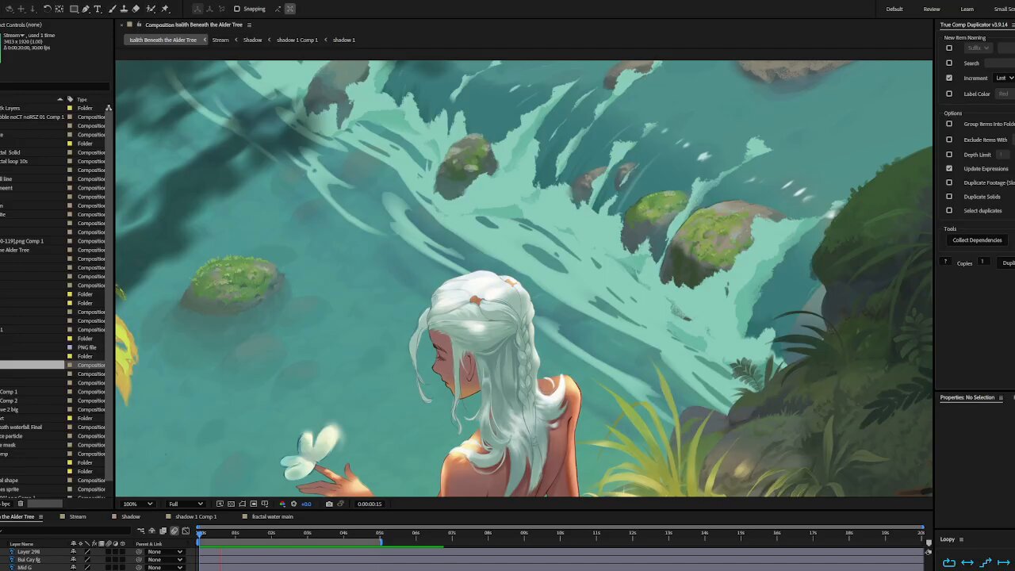Click the camera orbit tool icon
The image size is (1015, 571).
10,9
